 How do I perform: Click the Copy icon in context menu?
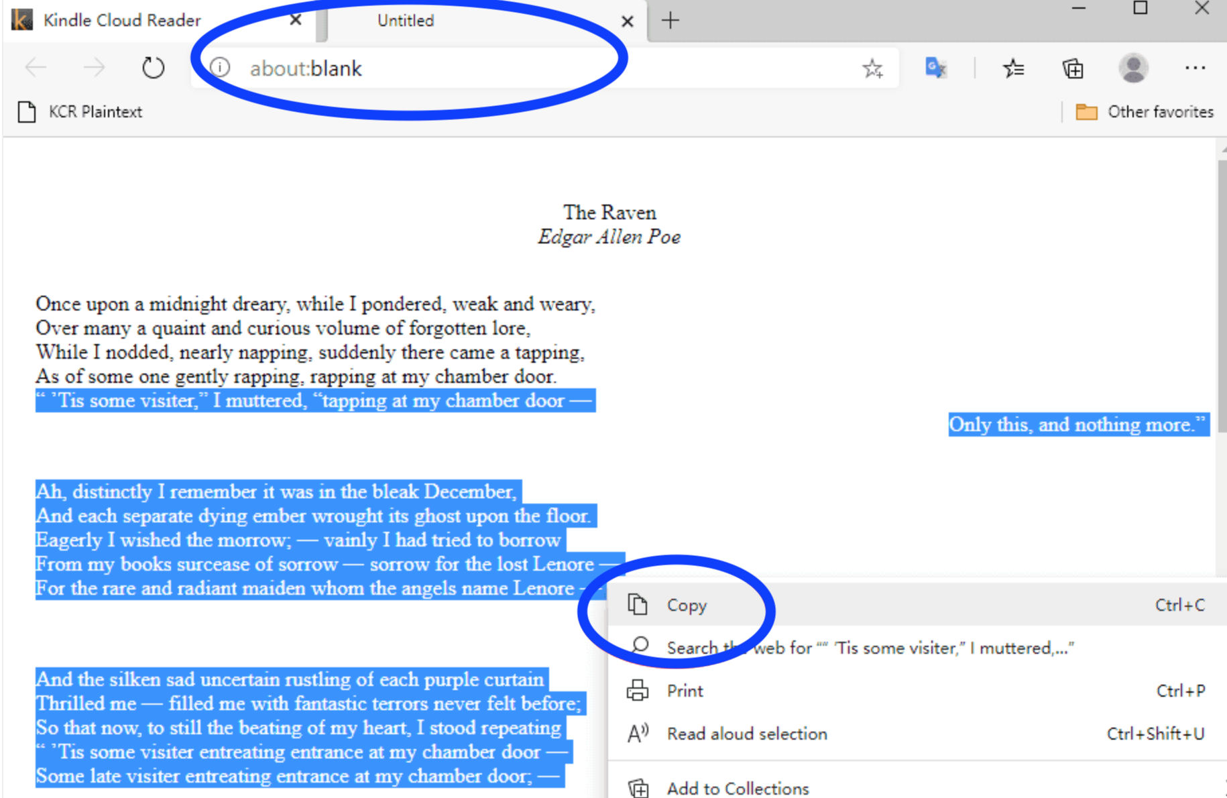638,604
